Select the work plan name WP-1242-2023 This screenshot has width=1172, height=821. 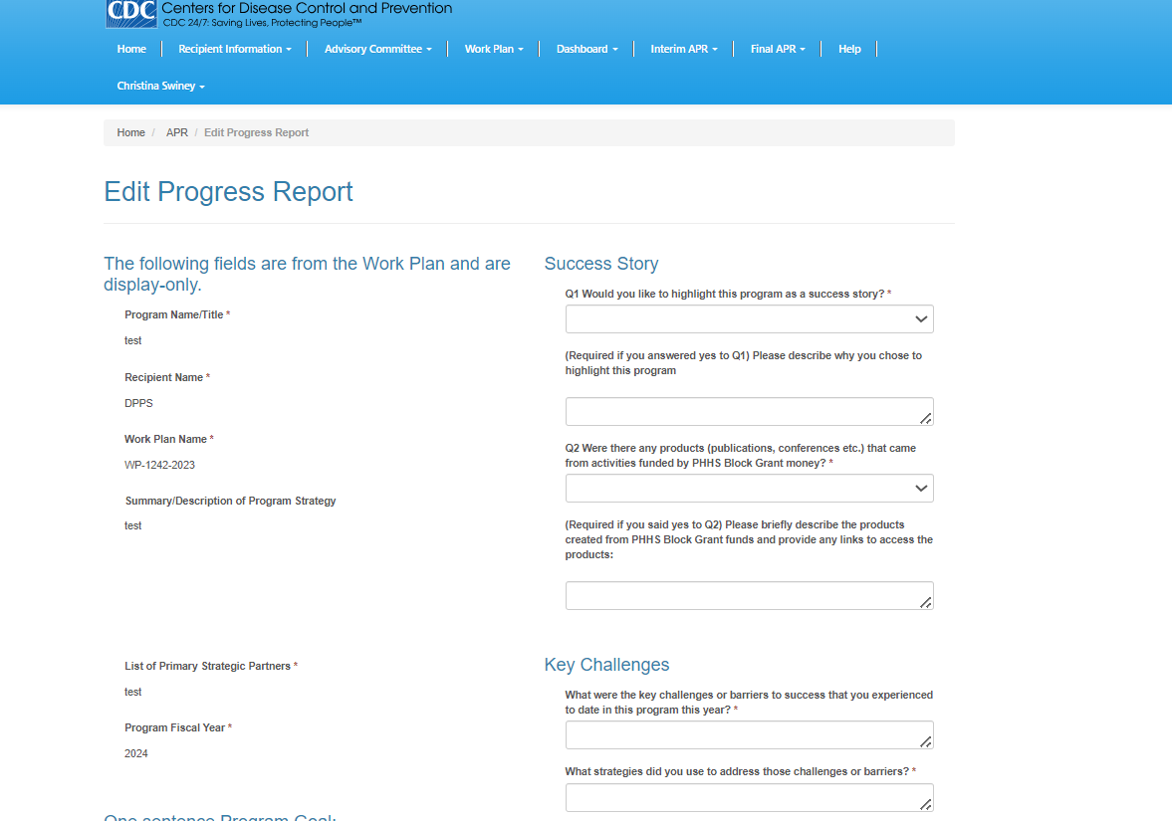click(x=159, y=465)
